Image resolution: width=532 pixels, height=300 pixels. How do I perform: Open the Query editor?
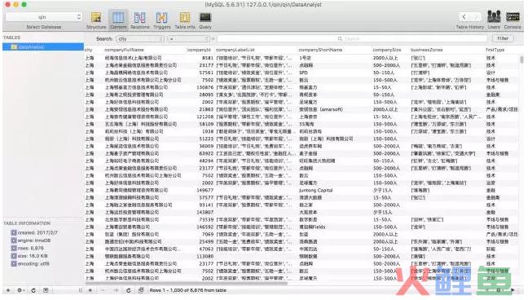click(x=205, y=20)
